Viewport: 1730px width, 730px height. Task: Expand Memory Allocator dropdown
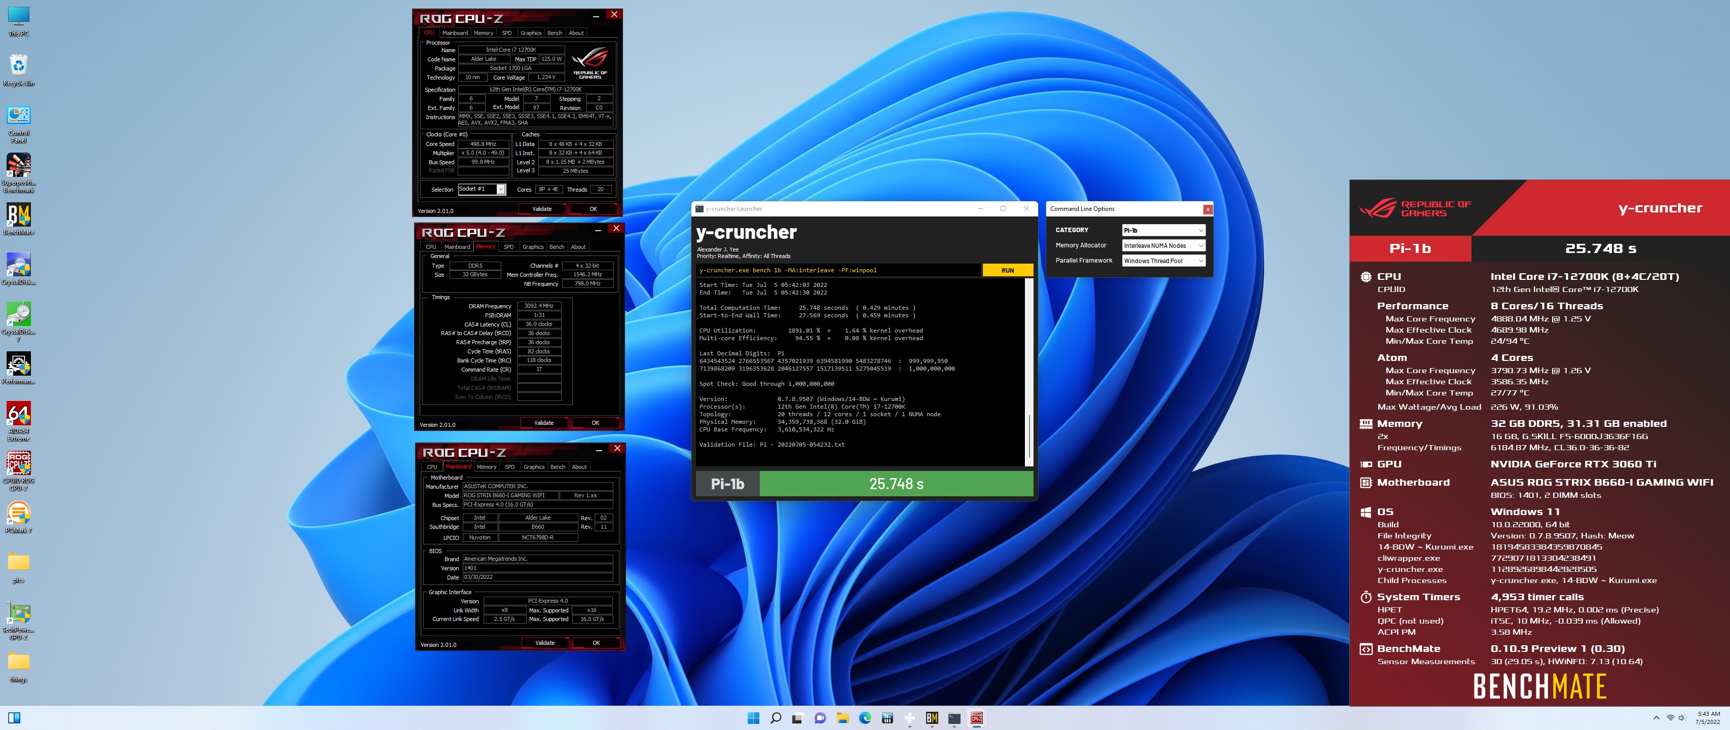pyautogui.click(x=1163, y=246)
